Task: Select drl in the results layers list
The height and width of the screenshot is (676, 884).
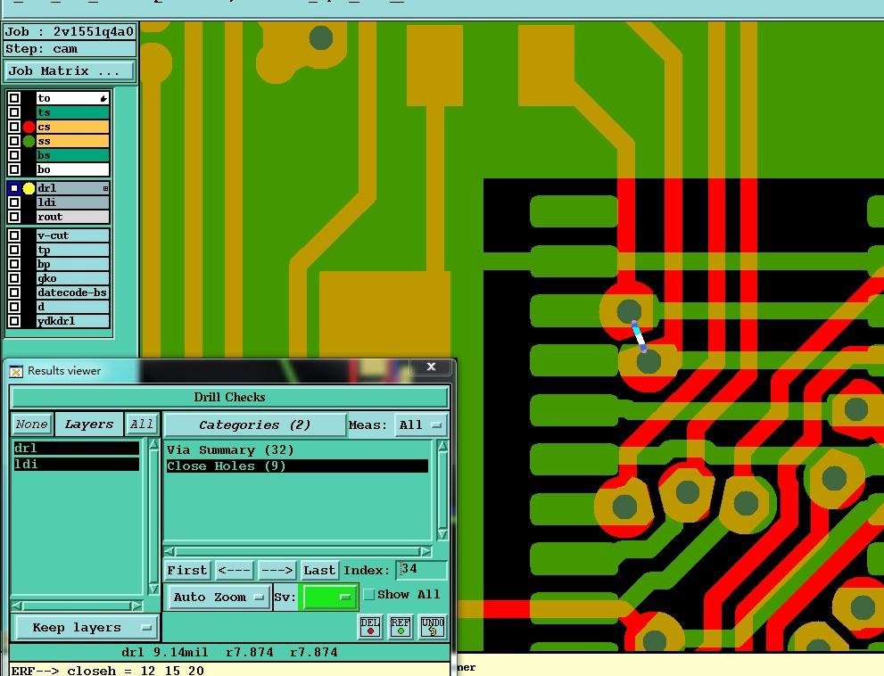Action: (x=76, y=449)
